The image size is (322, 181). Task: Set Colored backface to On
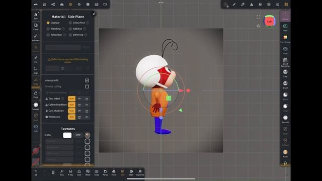(x=87, y=105)
